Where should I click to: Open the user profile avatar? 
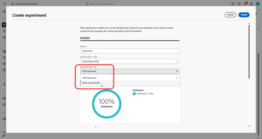point(257,4)
